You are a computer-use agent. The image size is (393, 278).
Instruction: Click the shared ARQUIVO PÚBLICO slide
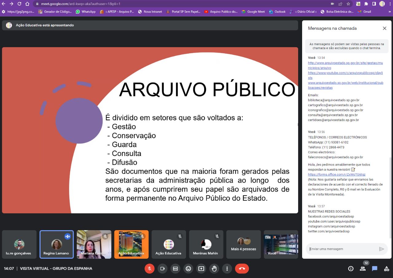pyautogui.click(x=150, y=130)
